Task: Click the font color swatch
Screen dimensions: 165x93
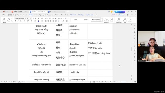Action: [38, 21]
